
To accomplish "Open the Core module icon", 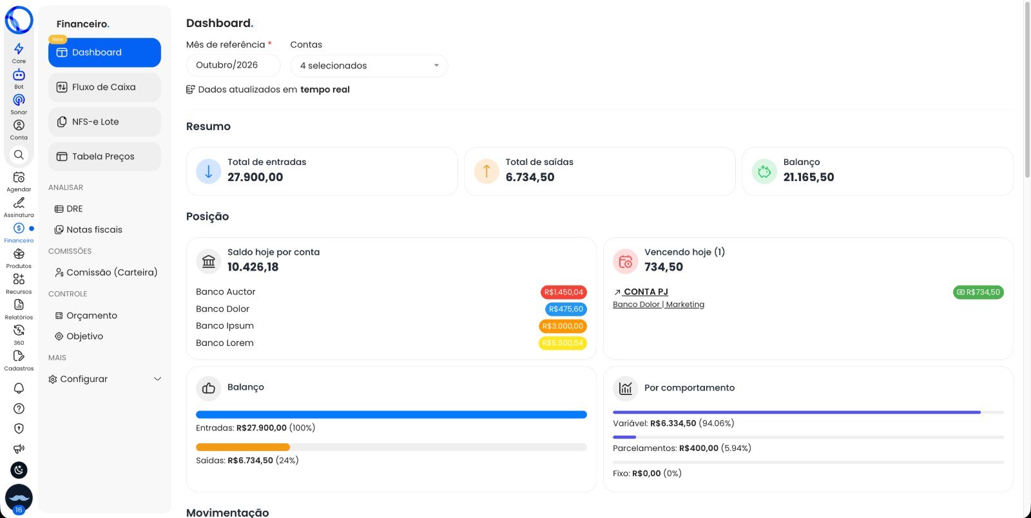I will click(x=19, y=49).
